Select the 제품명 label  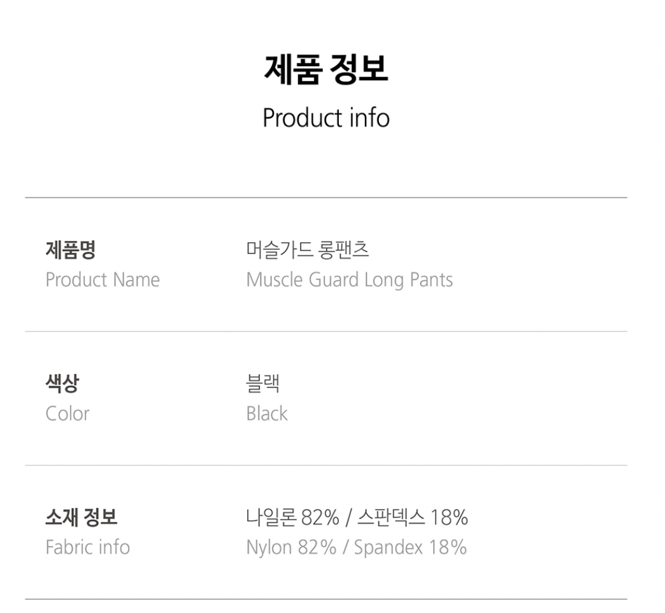[x=70, y=250]
